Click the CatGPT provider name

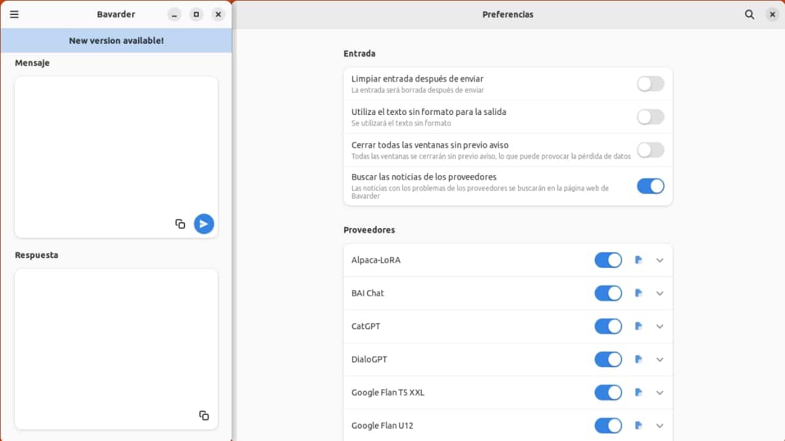(366, 326)
